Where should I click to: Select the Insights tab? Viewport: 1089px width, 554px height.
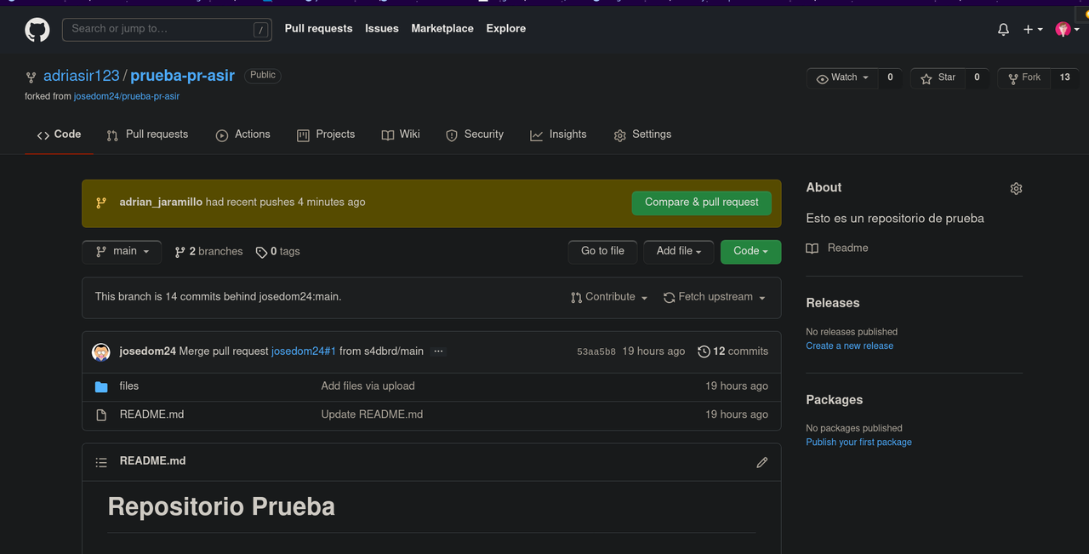coord(558,134)
